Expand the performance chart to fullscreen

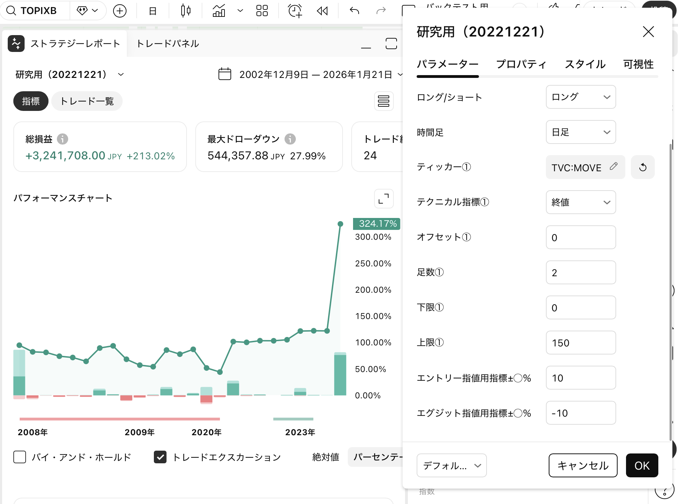tap(384, 199)
